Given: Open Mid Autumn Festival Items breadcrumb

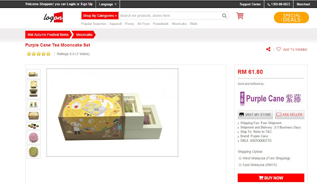Looking at the screenshot, I should click(48, 35).
